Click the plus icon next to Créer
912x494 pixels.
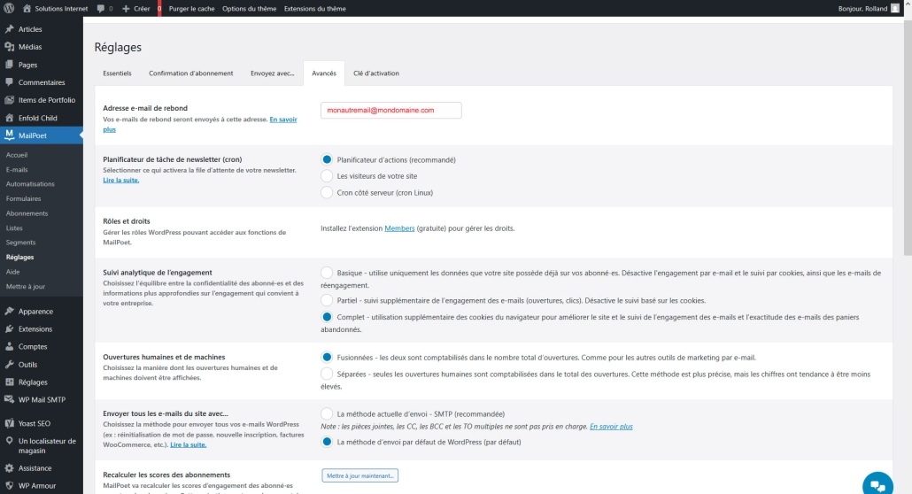(126, 9)
